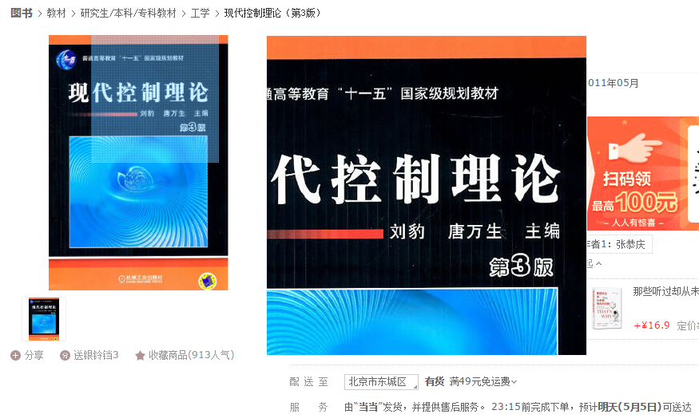Image resolution: width=699 pixels, height=418 pixels.
Task: Click the 扫码领最高100元 promo banner
Action: (643, 173)
